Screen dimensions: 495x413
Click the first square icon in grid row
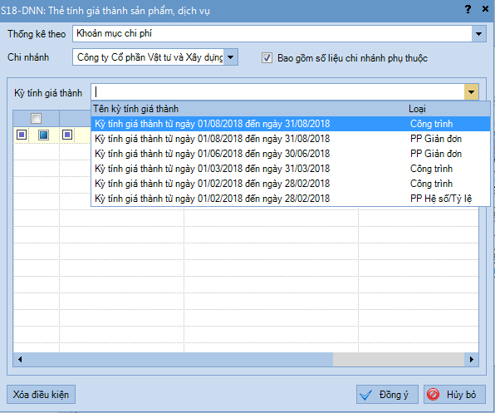[22, 135]
